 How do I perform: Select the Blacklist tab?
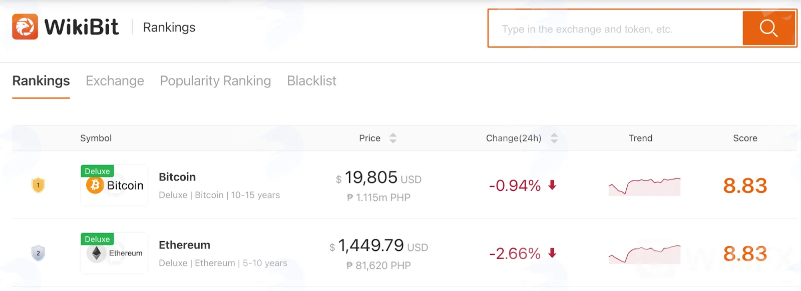tap(311, 81)
